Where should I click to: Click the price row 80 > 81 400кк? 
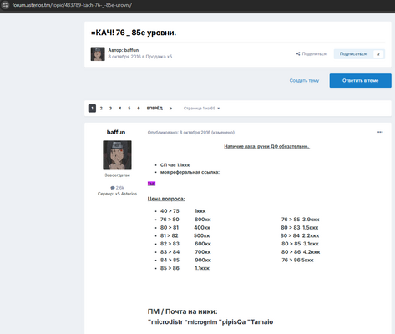(x=185, y=227)
